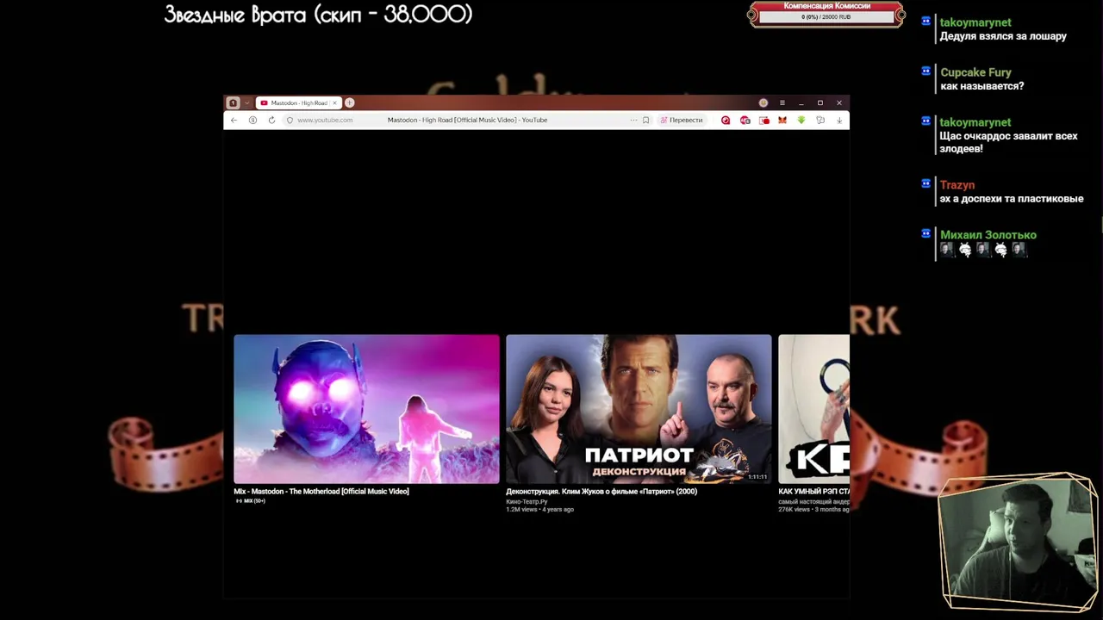The height and width of the screenshot is (620, 1103).
Task: Open the MetaMask fox extension
Action: [782, 120]
